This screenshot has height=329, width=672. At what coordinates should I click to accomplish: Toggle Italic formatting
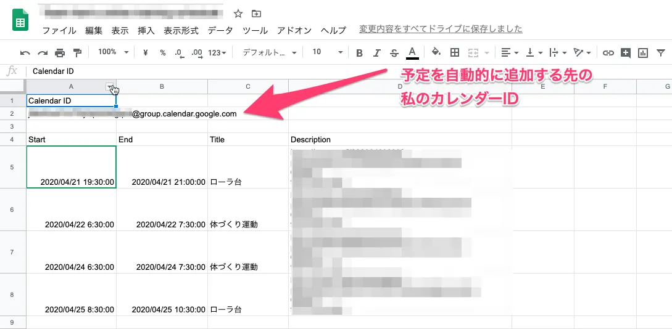tap(376, 53)
